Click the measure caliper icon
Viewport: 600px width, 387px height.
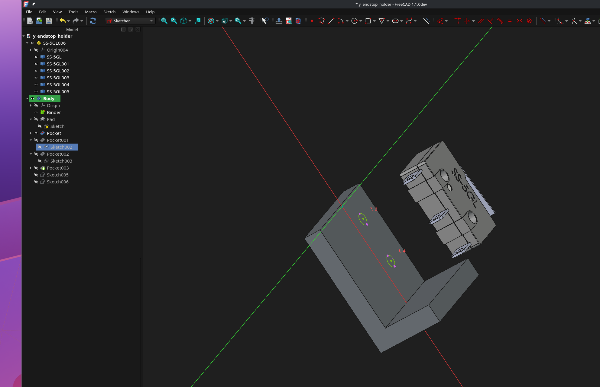251,21
